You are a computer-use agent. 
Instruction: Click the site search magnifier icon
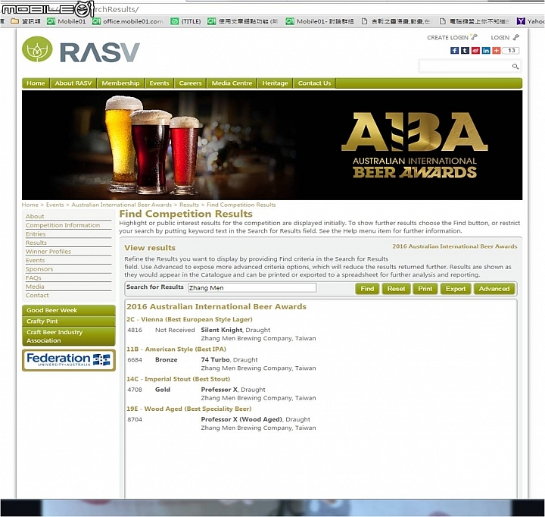pos(515,66)
